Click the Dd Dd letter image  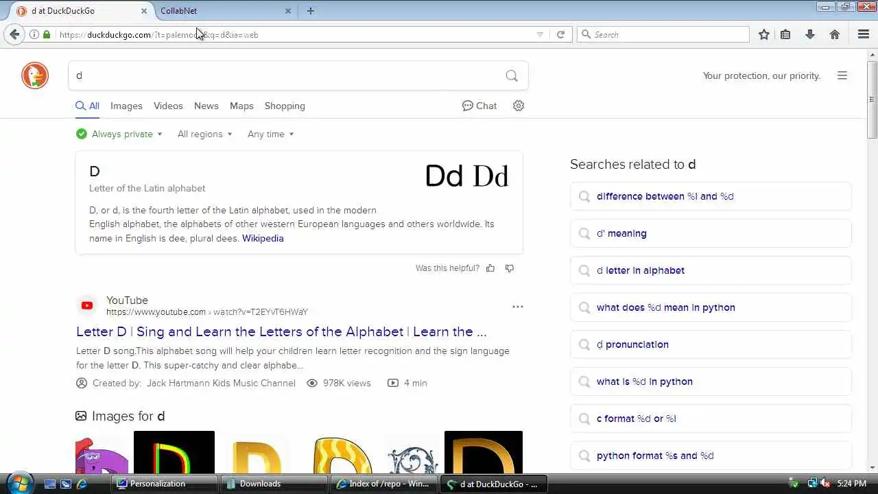pyautogui.click(x=466, y=176)
